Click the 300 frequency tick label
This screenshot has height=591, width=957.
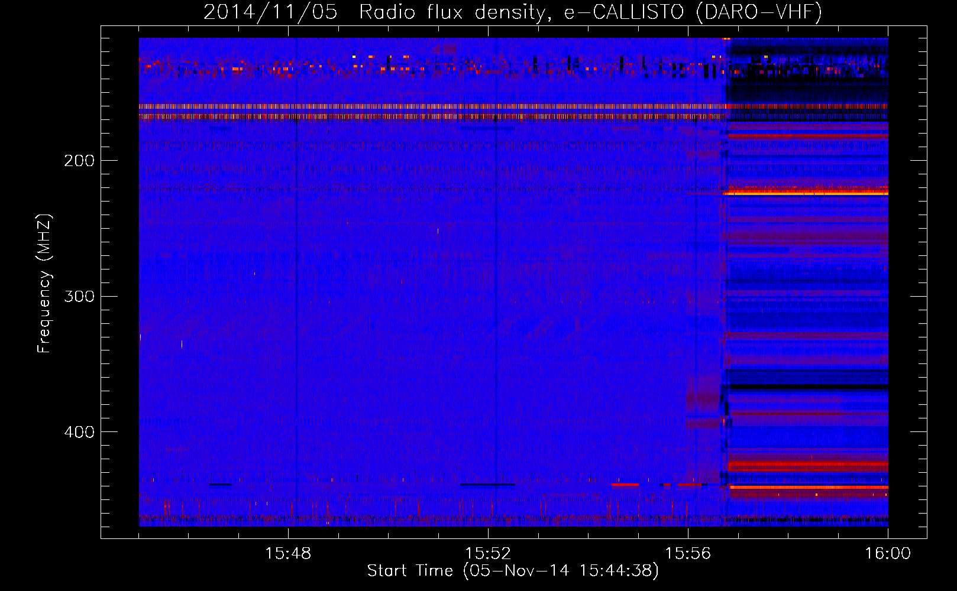pos(79,296)
